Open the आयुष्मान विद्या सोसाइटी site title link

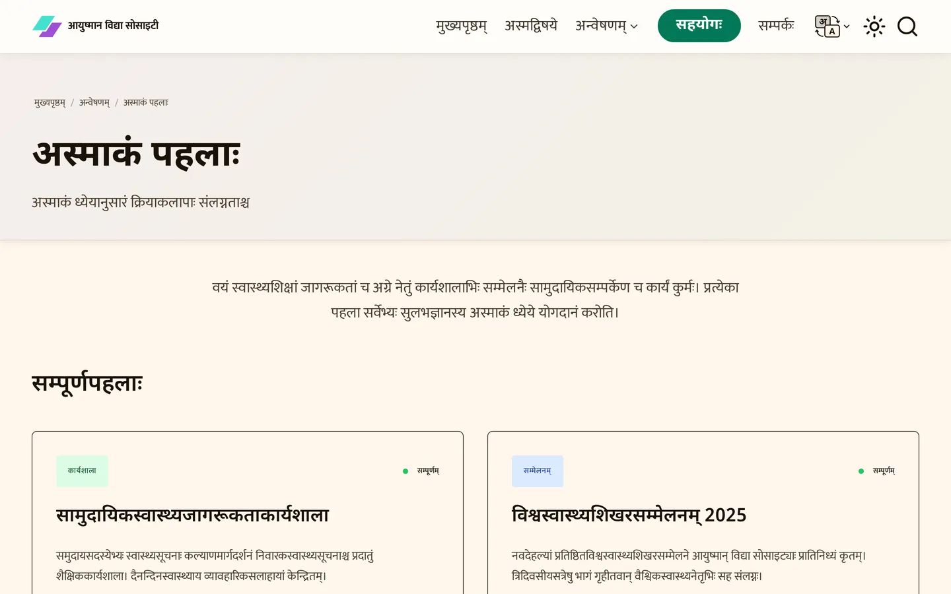113,26
